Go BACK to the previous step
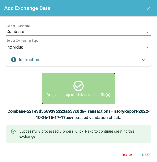Screen dimensions: 157x162 click(128, 155)
